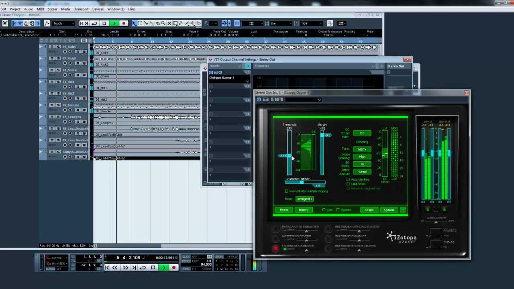Change the Bit Depth 16 setting
The image size is (514, 289).
tap(362, 164)
